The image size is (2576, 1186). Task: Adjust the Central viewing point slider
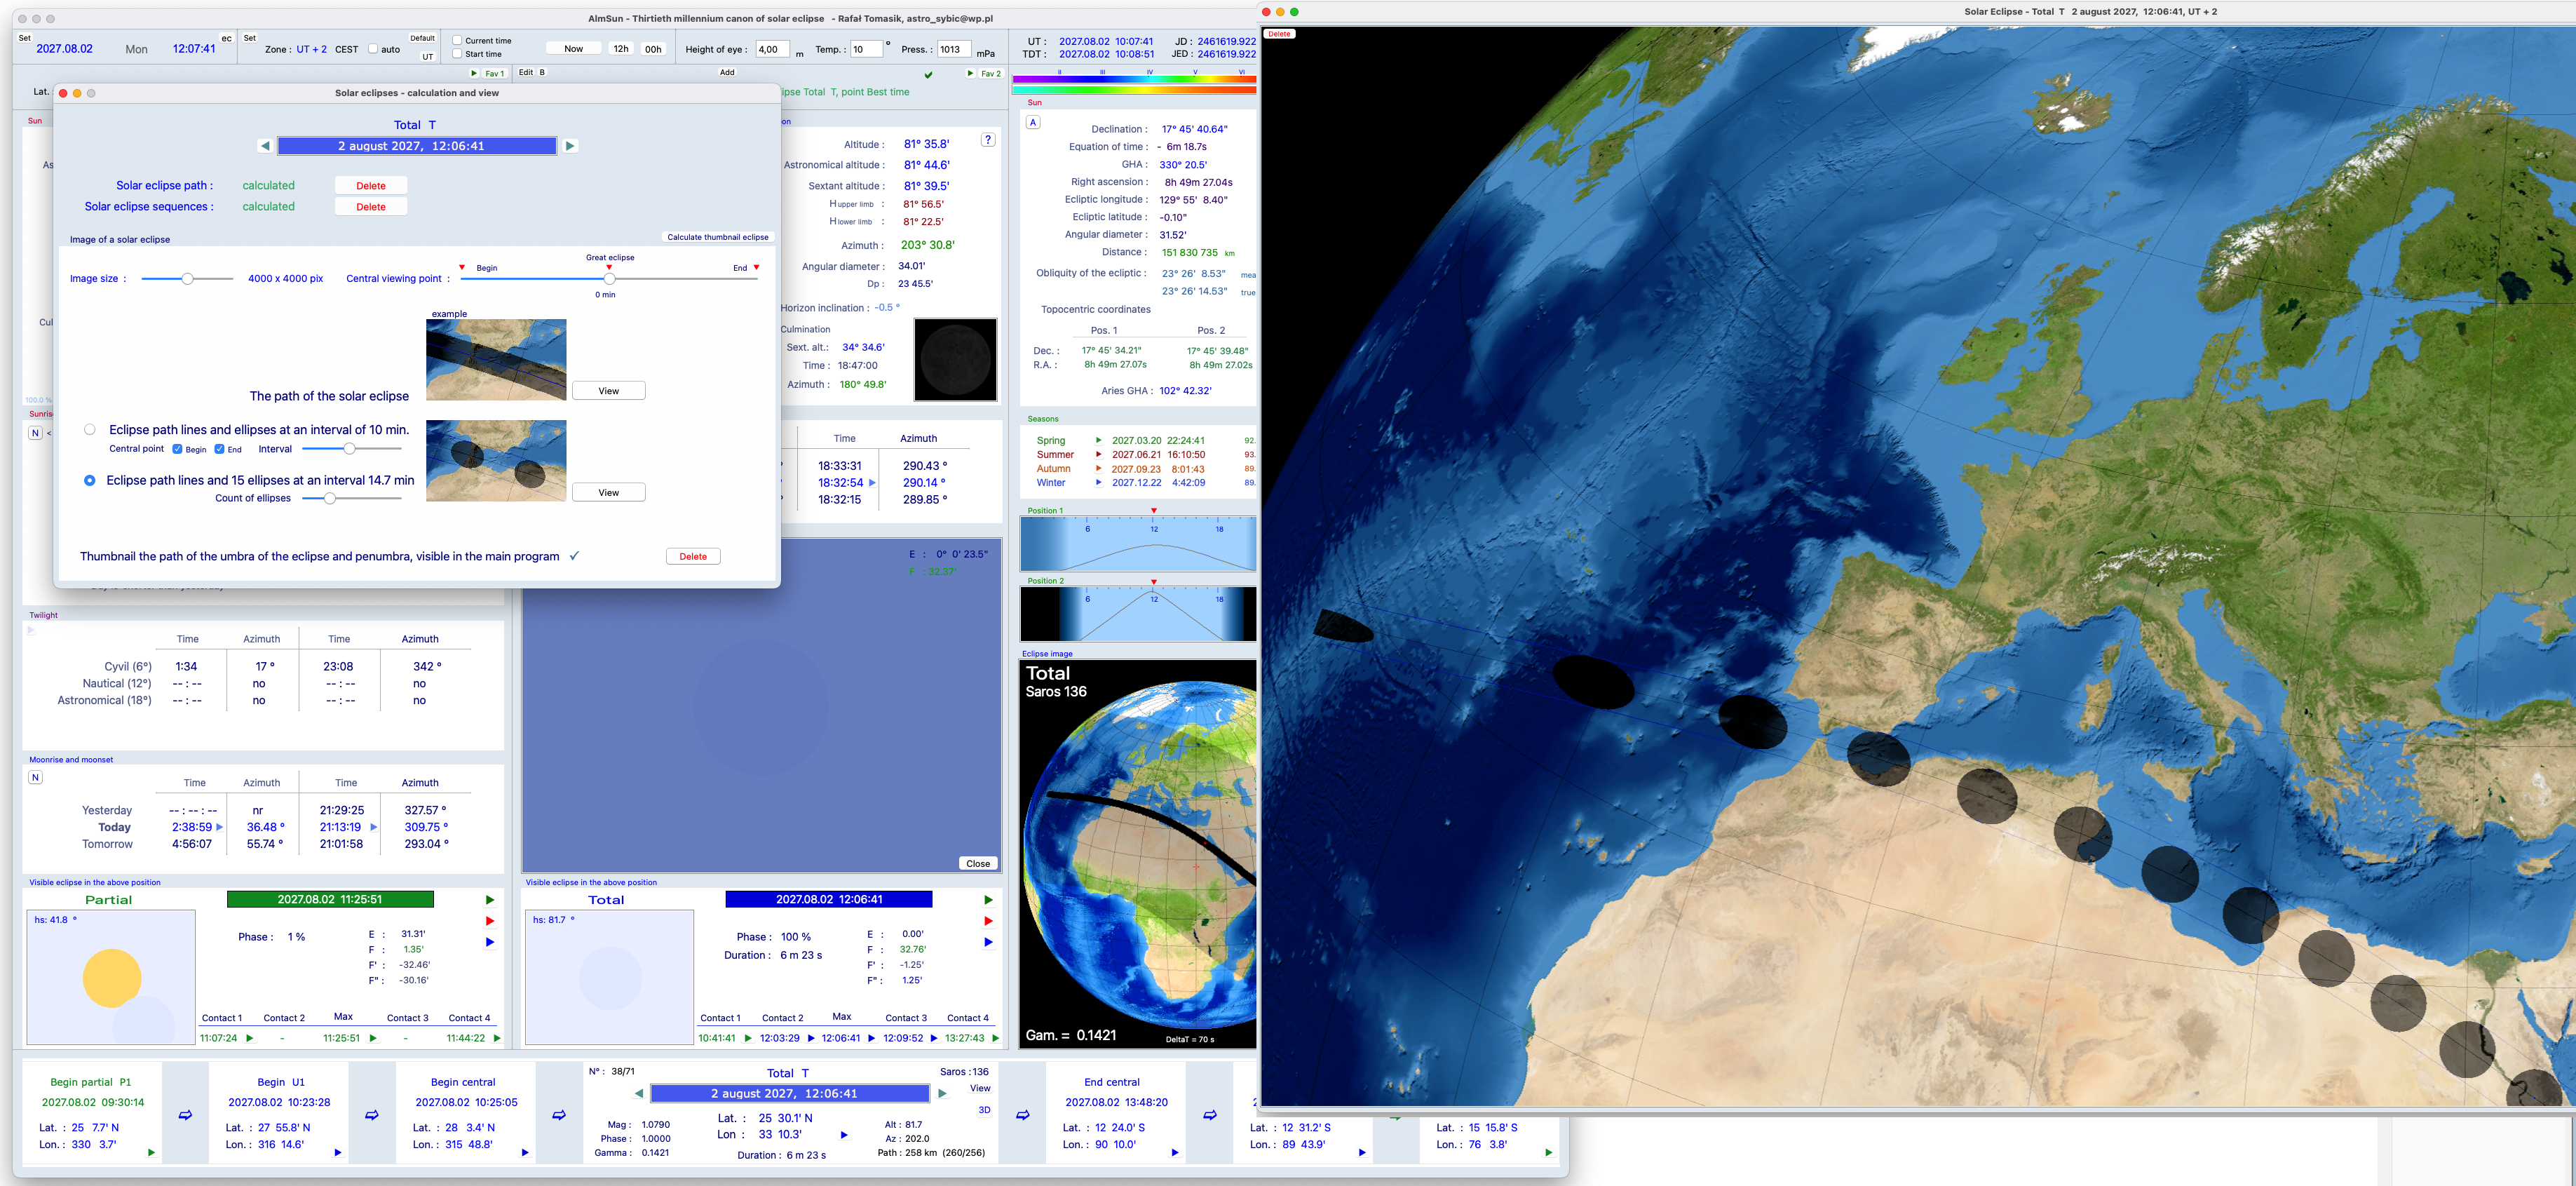click(x=609, y=279)
